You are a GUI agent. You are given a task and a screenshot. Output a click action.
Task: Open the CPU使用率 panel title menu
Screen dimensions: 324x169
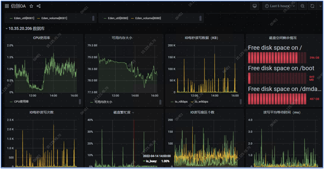[x=41, y=38]
